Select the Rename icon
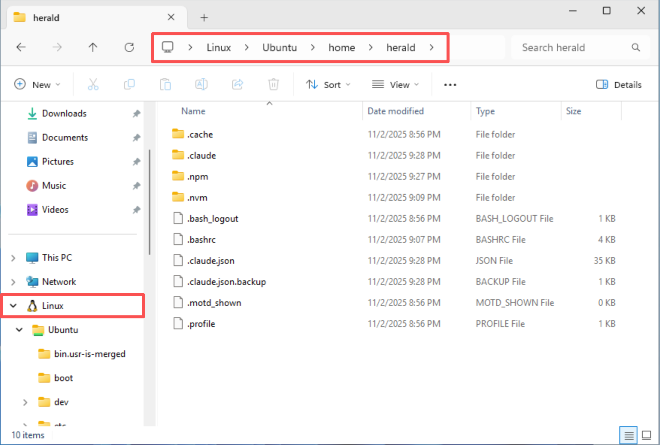The width and height of the screenshot is (660, 445). click(201, 84)
